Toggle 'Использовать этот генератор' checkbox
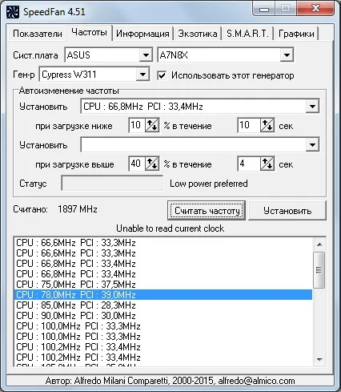This screenshot has width=341, height=392. point(162,75)
